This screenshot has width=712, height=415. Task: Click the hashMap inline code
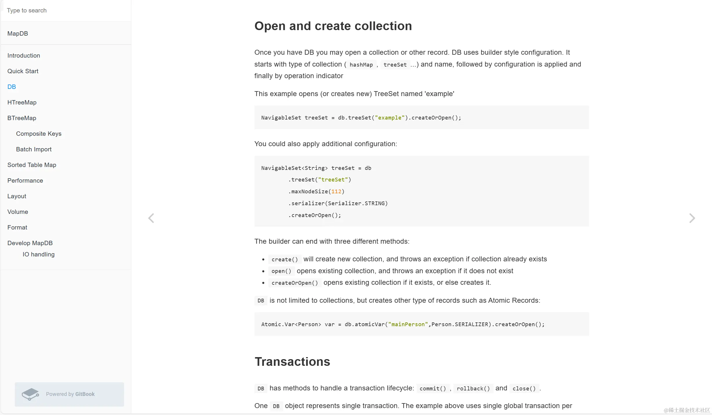pos(361,65)
